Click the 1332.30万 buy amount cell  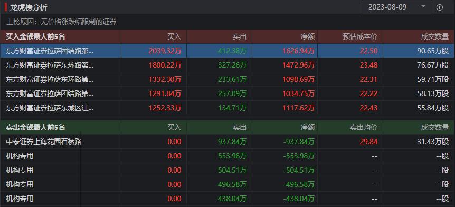(165, 79)
